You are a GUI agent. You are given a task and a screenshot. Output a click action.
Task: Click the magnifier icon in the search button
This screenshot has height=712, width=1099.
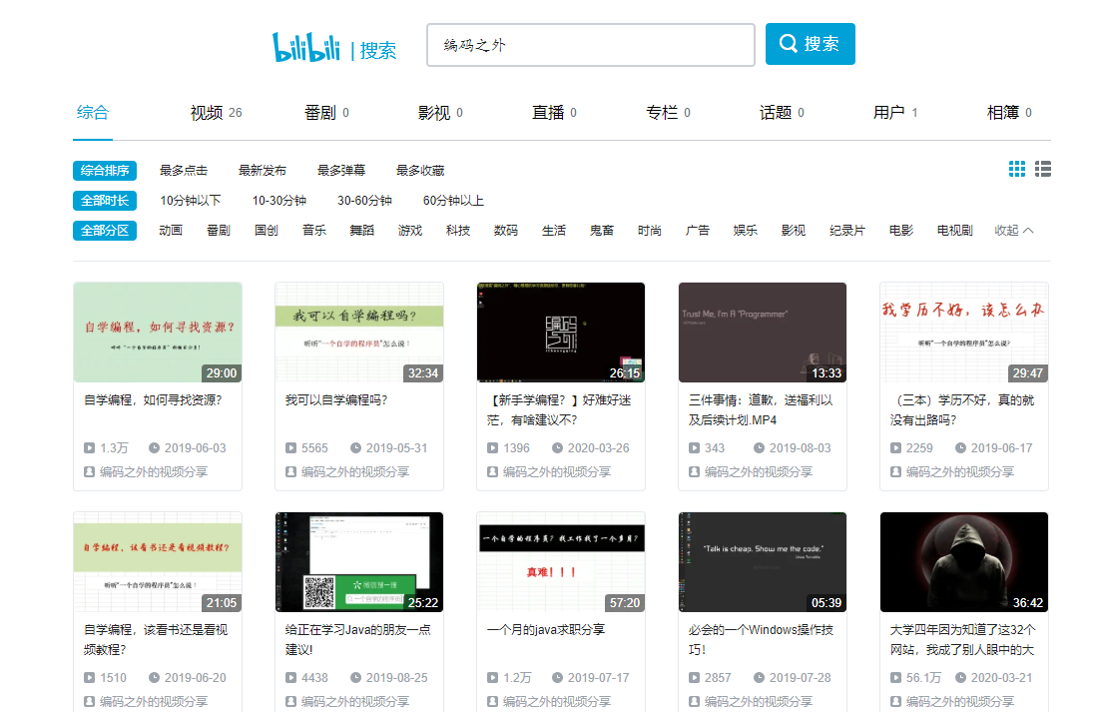[789, 43]
